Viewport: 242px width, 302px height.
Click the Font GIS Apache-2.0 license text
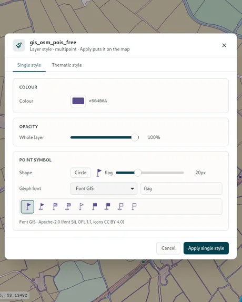click(x=72, y=222)
